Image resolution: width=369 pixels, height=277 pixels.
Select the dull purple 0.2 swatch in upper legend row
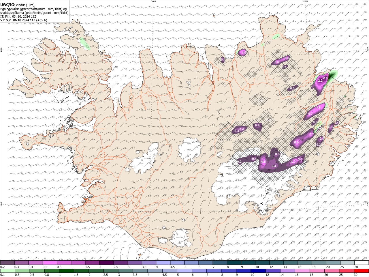click(x=7, y=263)
